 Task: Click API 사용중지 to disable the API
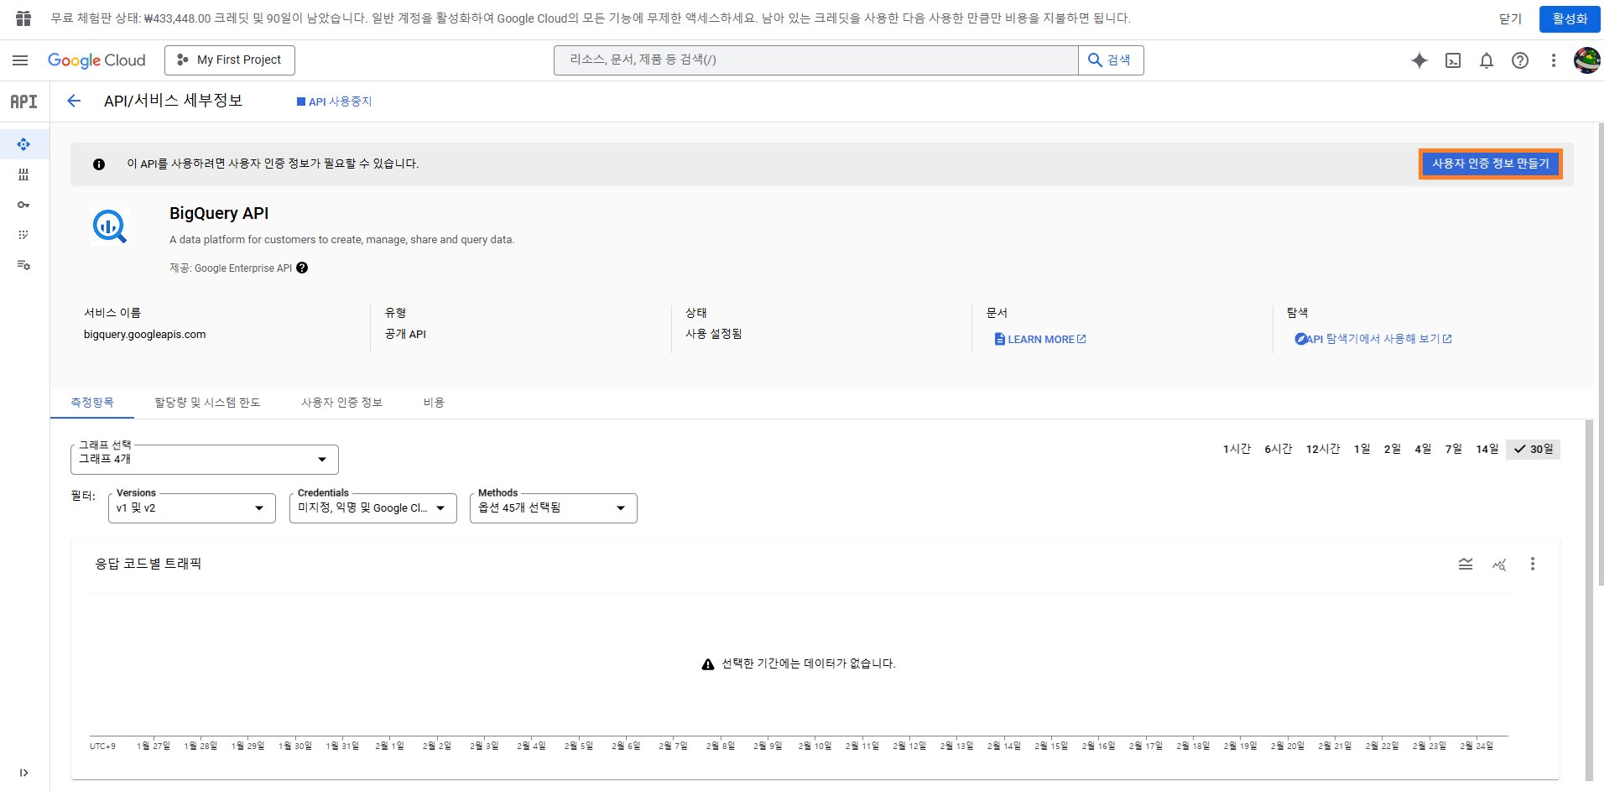click(x=334, y=101)
